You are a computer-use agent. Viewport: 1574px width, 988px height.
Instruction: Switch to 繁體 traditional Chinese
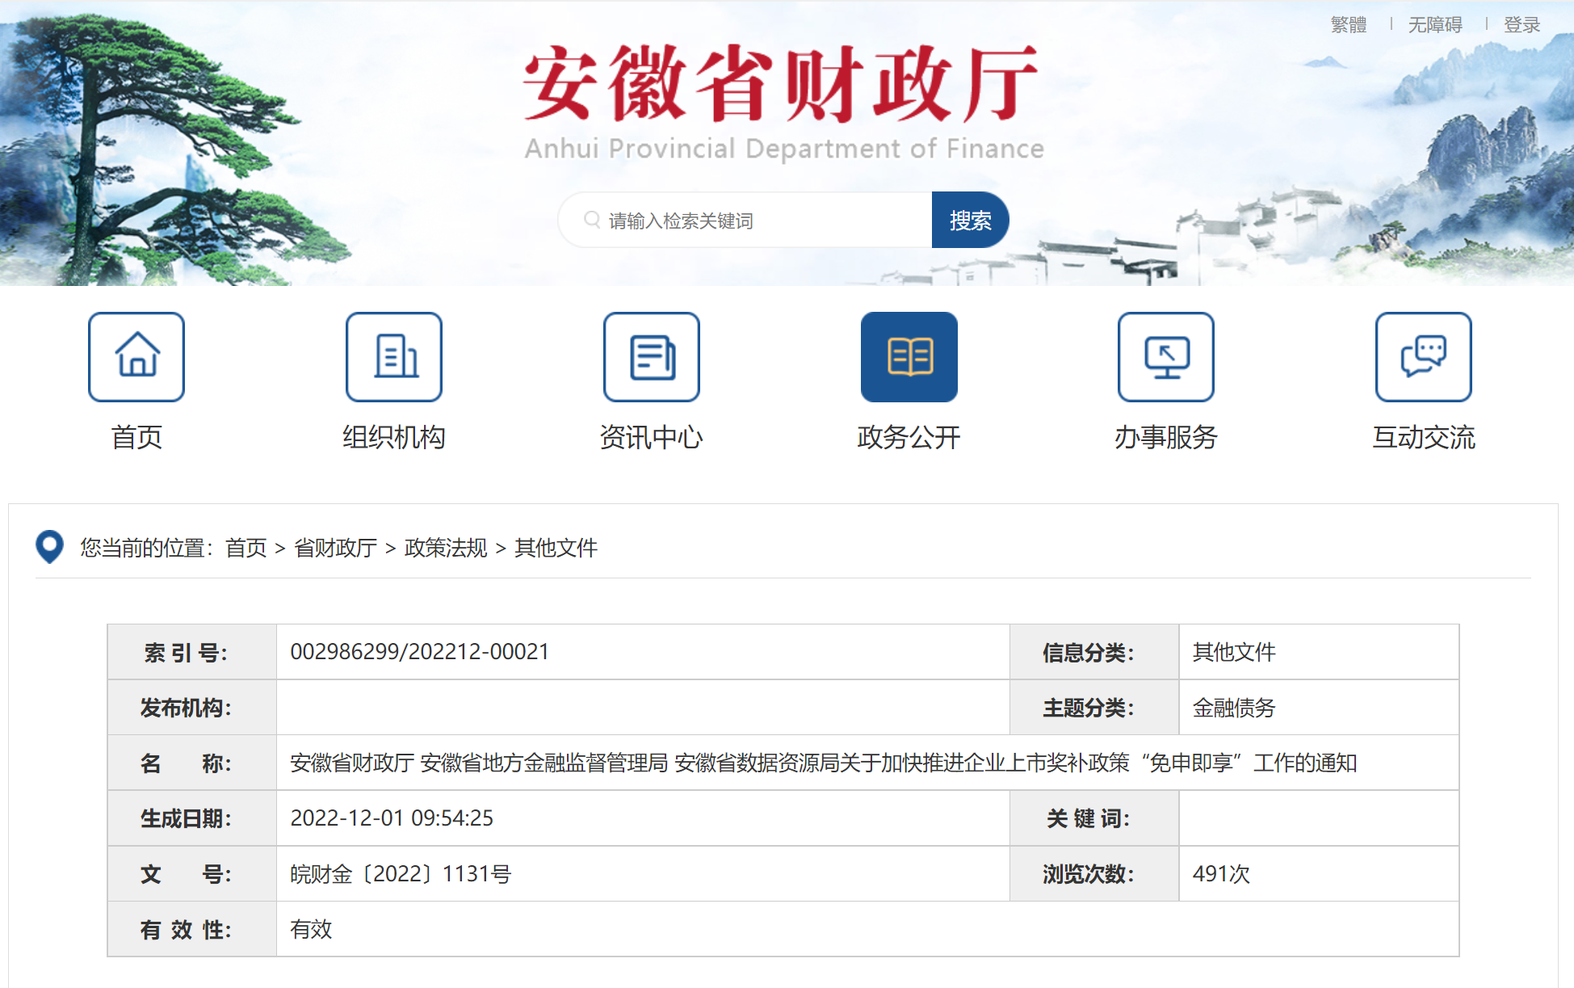click(x=1348, y=25)
